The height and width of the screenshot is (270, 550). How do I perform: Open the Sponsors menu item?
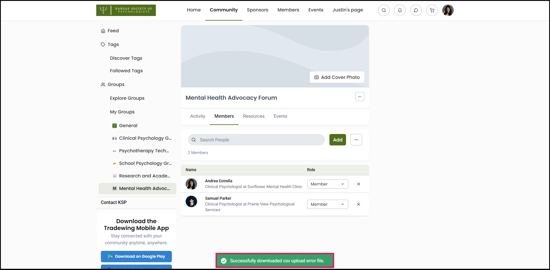[x=257, y=10]
